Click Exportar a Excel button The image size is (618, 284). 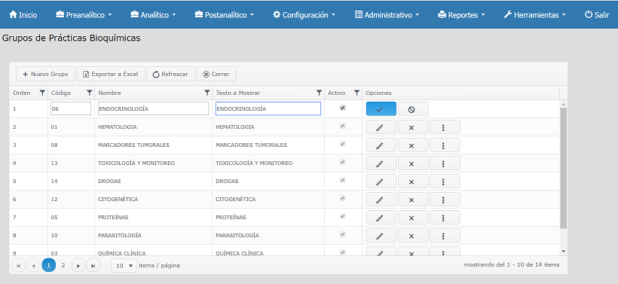point(111,74)
